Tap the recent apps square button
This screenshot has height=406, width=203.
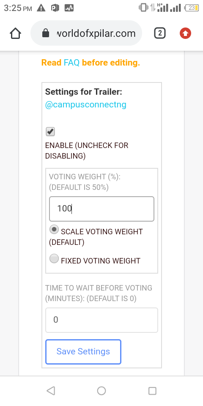(x=152, y=391)
